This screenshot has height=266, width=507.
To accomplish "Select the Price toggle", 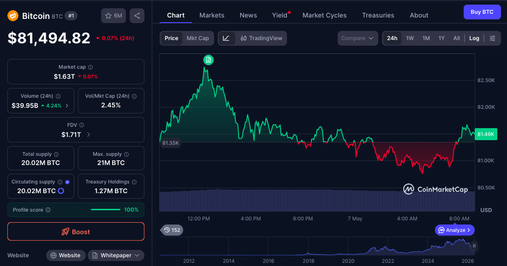I will coord(171,38).
